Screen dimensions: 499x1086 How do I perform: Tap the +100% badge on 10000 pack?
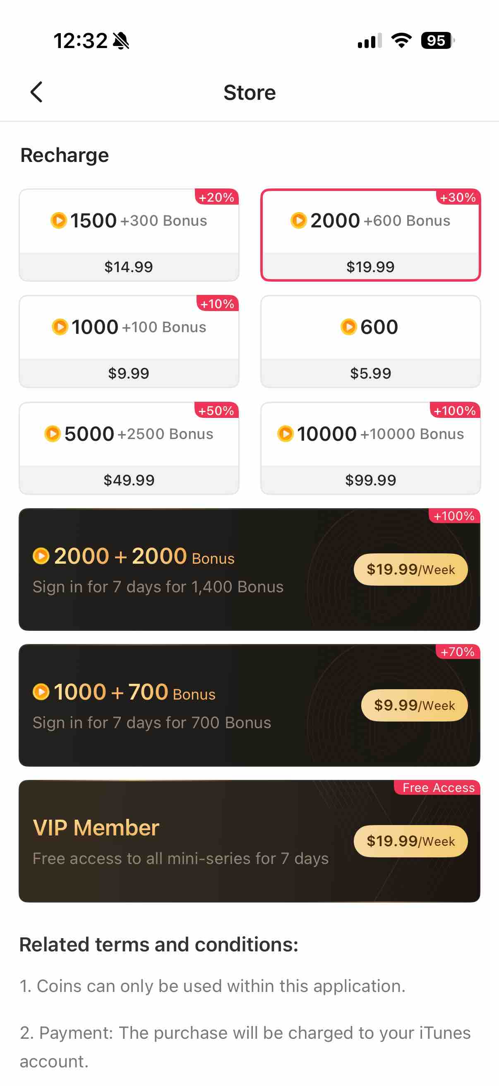click(x=455, y=410)
